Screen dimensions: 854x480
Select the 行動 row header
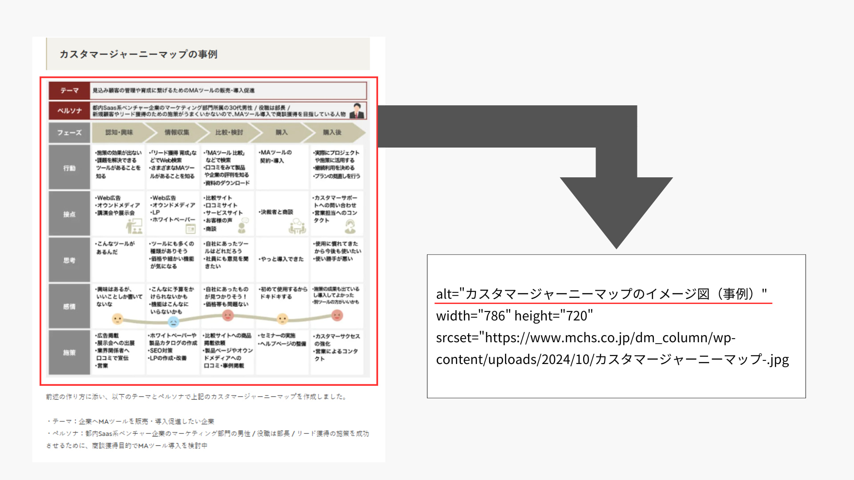[x=69, y=168]
